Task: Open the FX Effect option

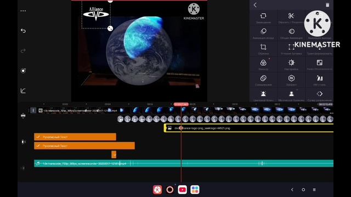Action: pyautogui.click(x=291, y=80)
